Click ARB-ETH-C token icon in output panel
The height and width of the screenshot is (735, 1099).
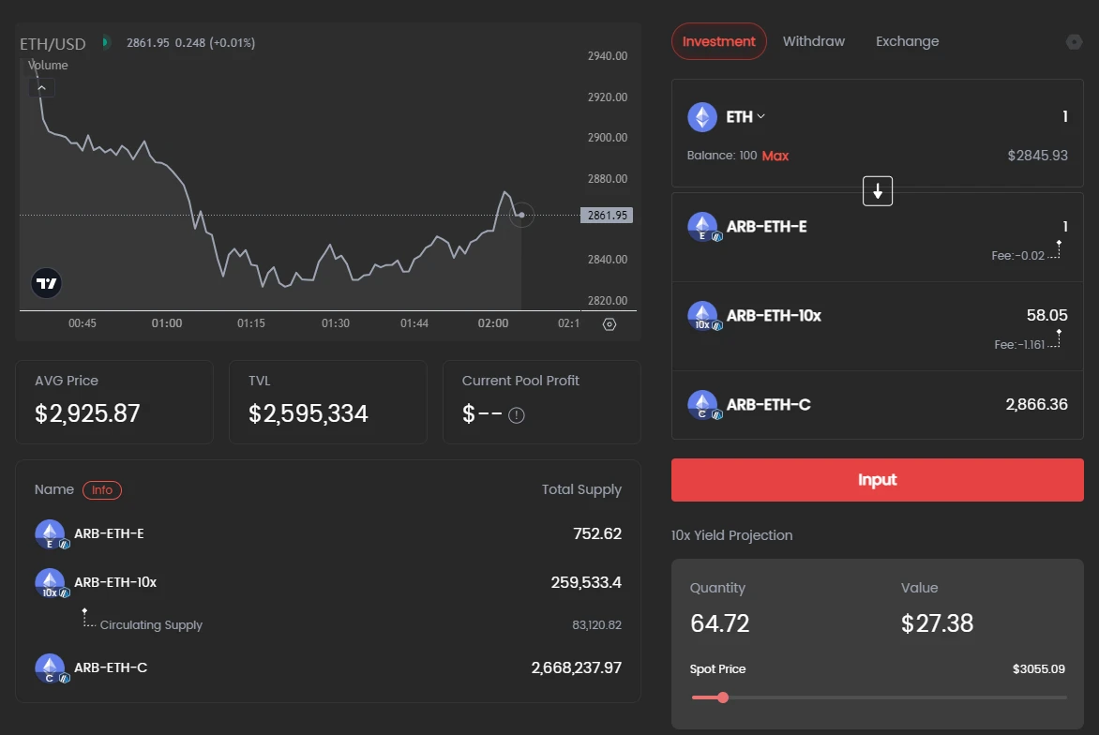(702, 405)
